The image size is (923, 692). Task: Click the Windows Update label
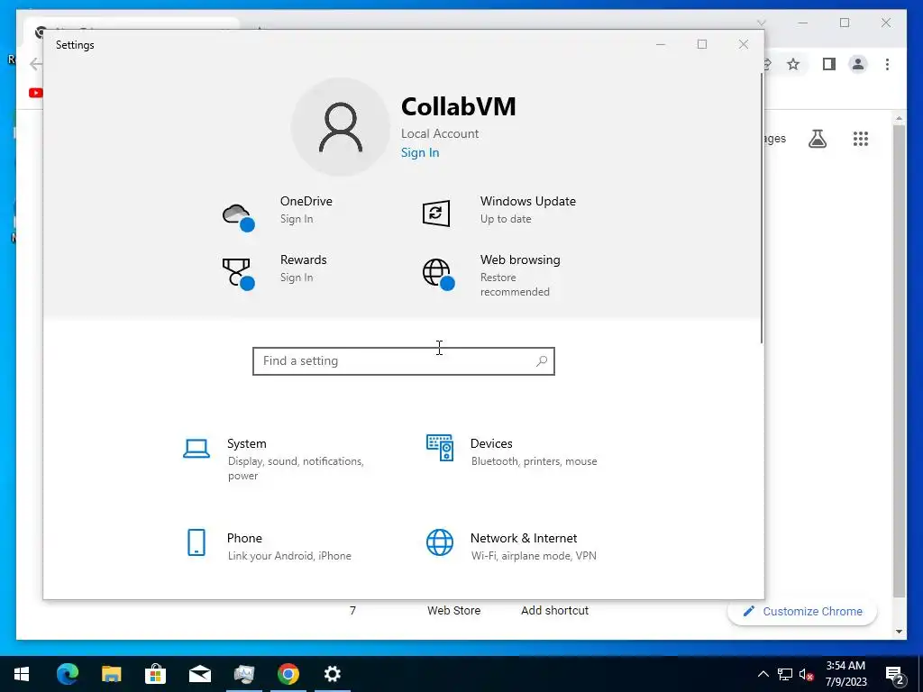pos(528,201)
